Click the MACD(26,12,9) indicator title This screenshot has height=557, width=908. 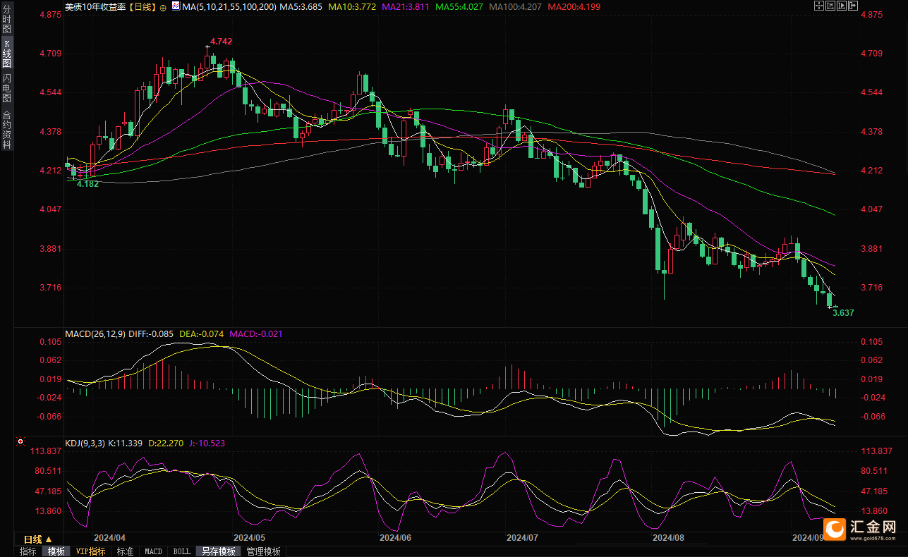point(95,333)
